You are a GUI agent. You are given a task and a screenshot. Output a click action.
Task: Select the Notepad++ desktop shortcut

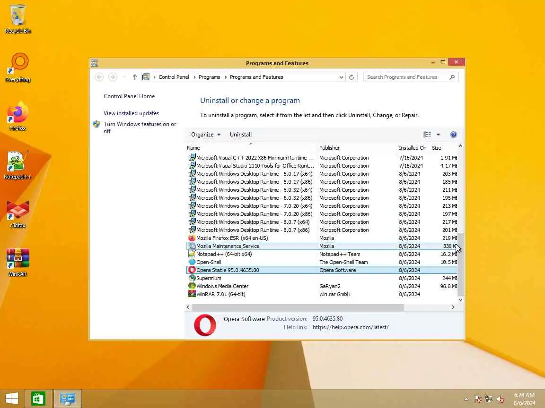point(18,165)
